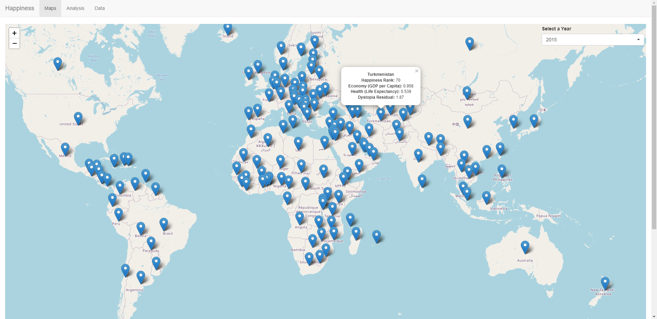This screenshot has height=319, width=657.
Task: Click the Canada map marker
Action: click(x=58, y=63)
